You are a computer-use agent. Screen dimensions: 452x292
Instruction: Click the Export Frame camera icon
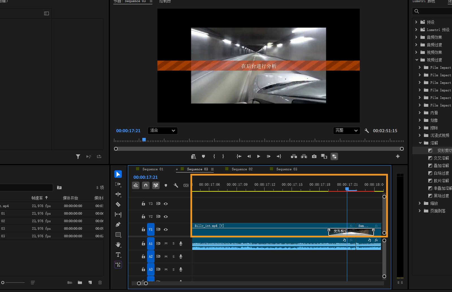point(314,156)
